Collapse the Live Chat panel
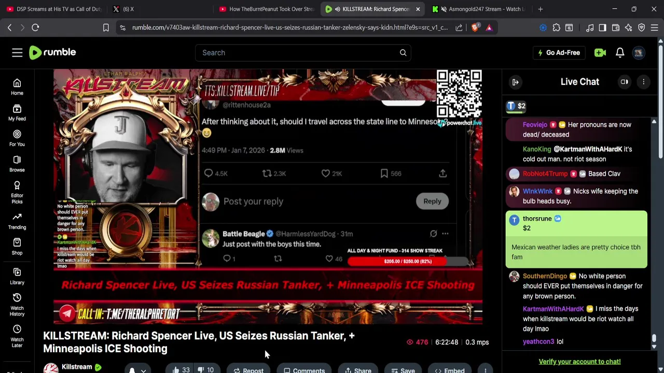This screenshot has width=664, height=373. pos(515,82)
